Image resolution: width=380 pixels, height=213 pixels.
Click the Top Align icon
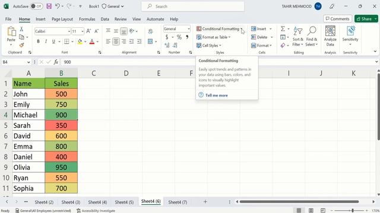pos(108,31)
